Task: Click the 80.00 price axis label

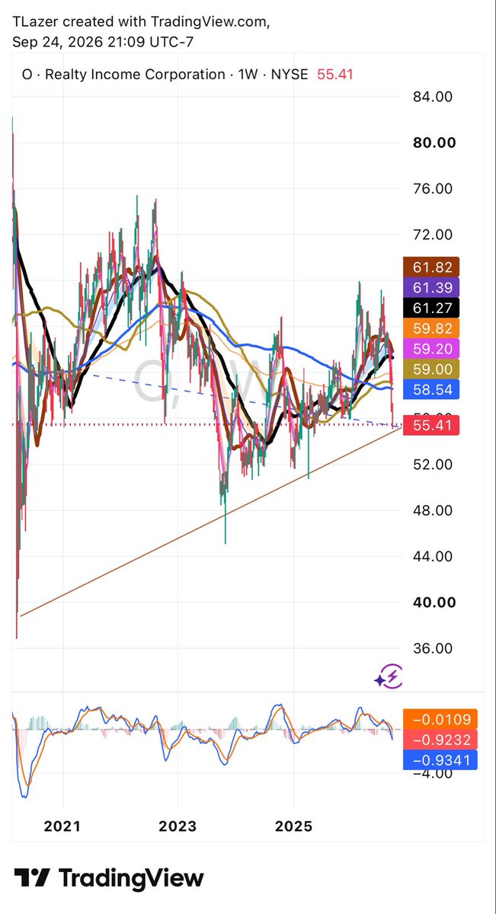Action: [434, 143]
